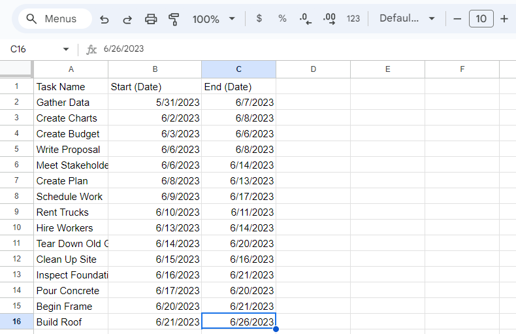Select the 'Pour Concrete' cell
The width and height of the screenshot is (516, 334).
tap(71, 290)
